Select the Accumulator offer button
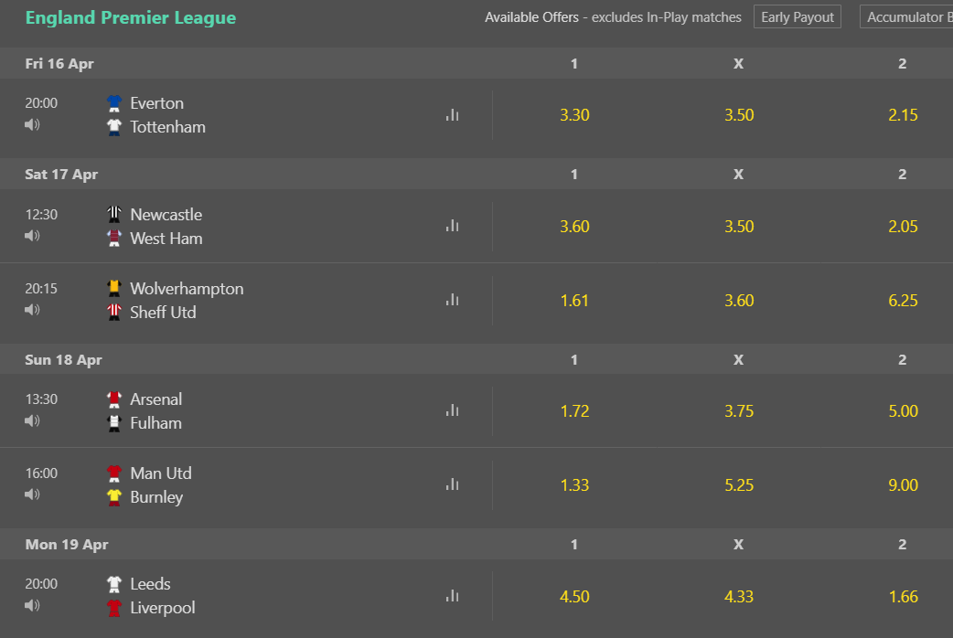Viewport: 953px width, 638px height. 906,17
